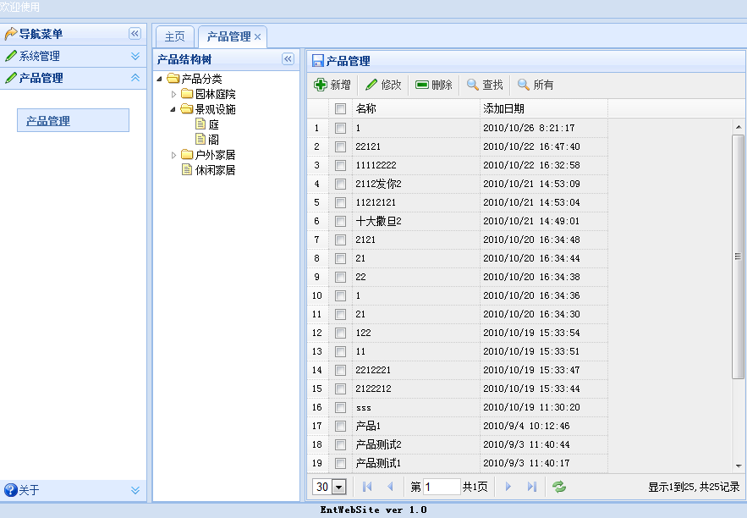Close the 产品管理 tab
Viewport: 747px width, 518px height.
[257, 36]
